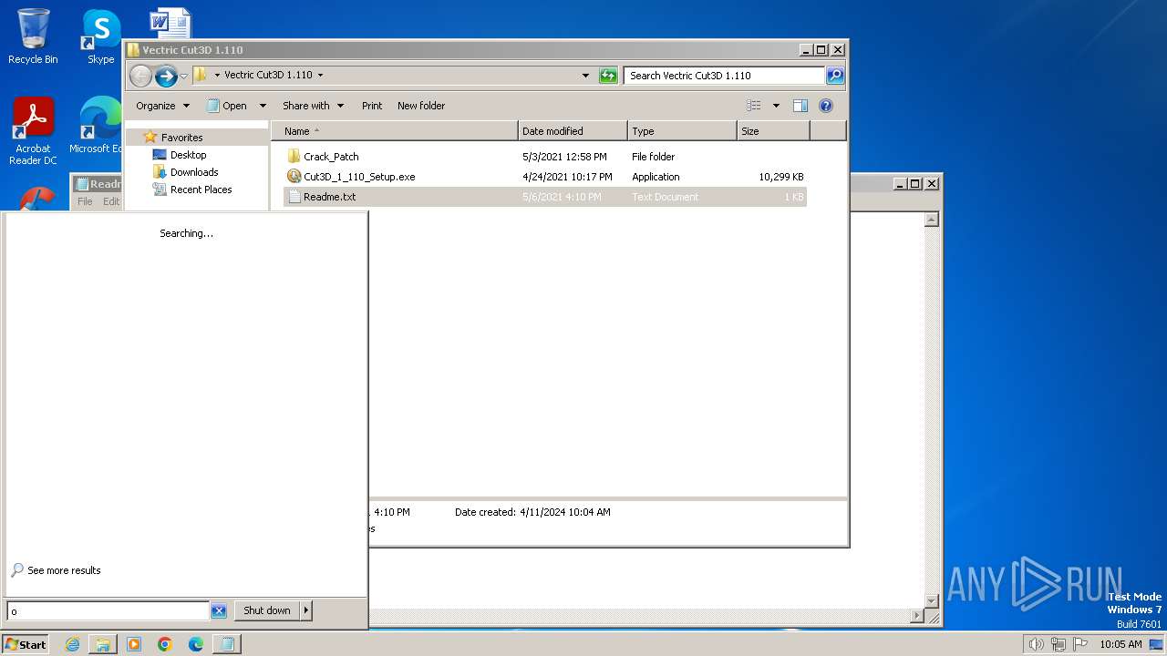Image resolution: width=1167 pixels, height=656 pixels.
Task: Click the Action Center flag icon
Action: point(1080,644)
